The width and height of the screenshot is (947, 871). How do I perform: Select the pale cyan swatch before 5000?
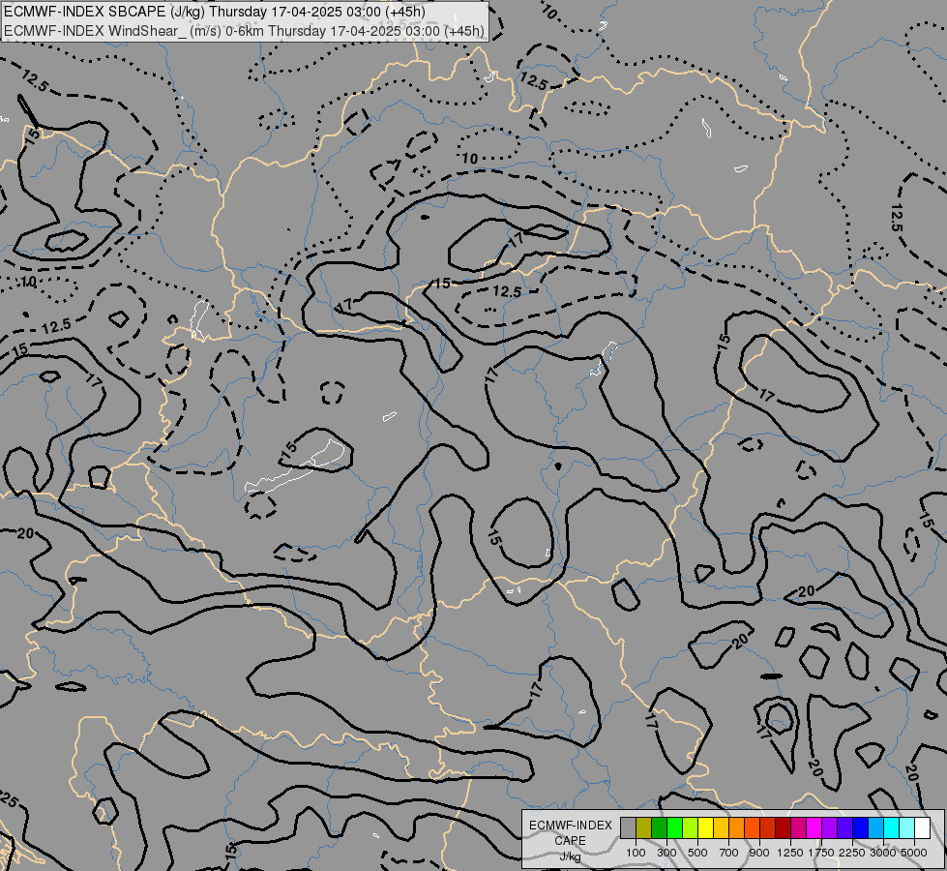pos(907,828)
